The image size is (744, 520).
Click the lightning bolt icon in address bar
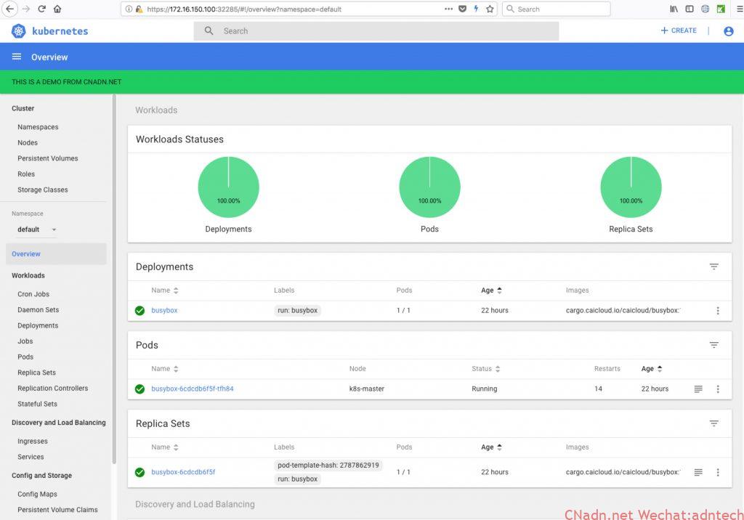click(x=476, y=9)
